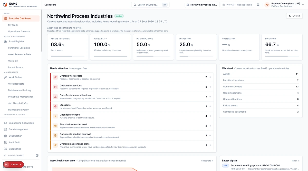This screenshot has height=171, width=308.
Task: Open arrow for Documents pending approval row
Action: coord(210,135)
